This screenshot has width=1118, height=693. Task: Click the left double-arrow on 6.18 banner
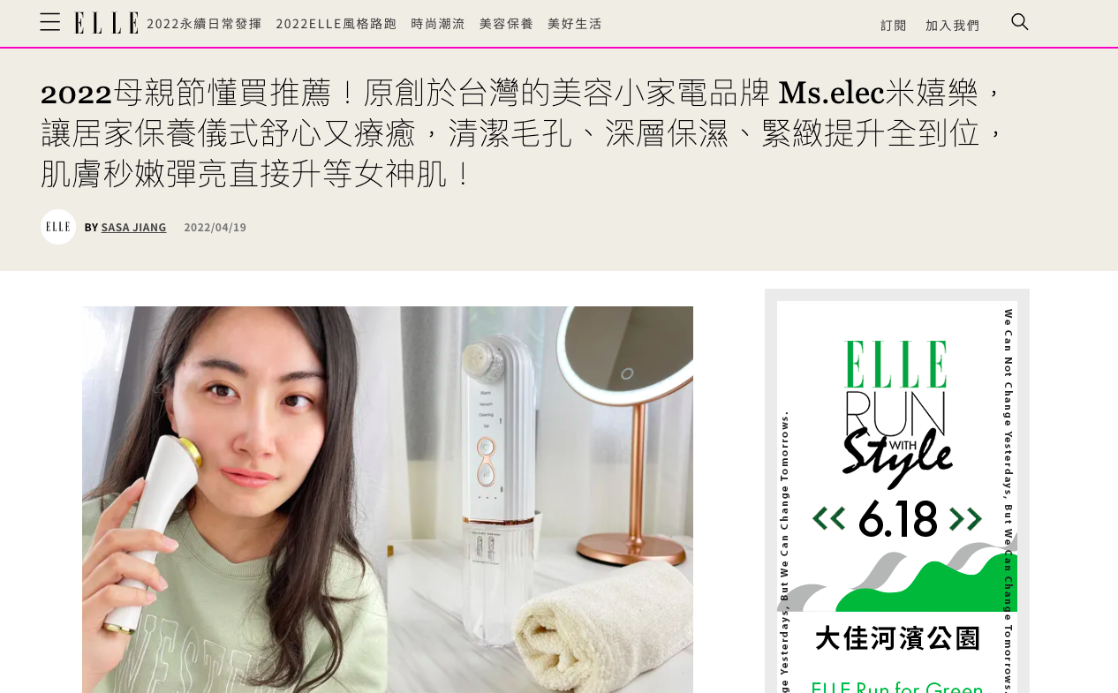pos(828,518)
